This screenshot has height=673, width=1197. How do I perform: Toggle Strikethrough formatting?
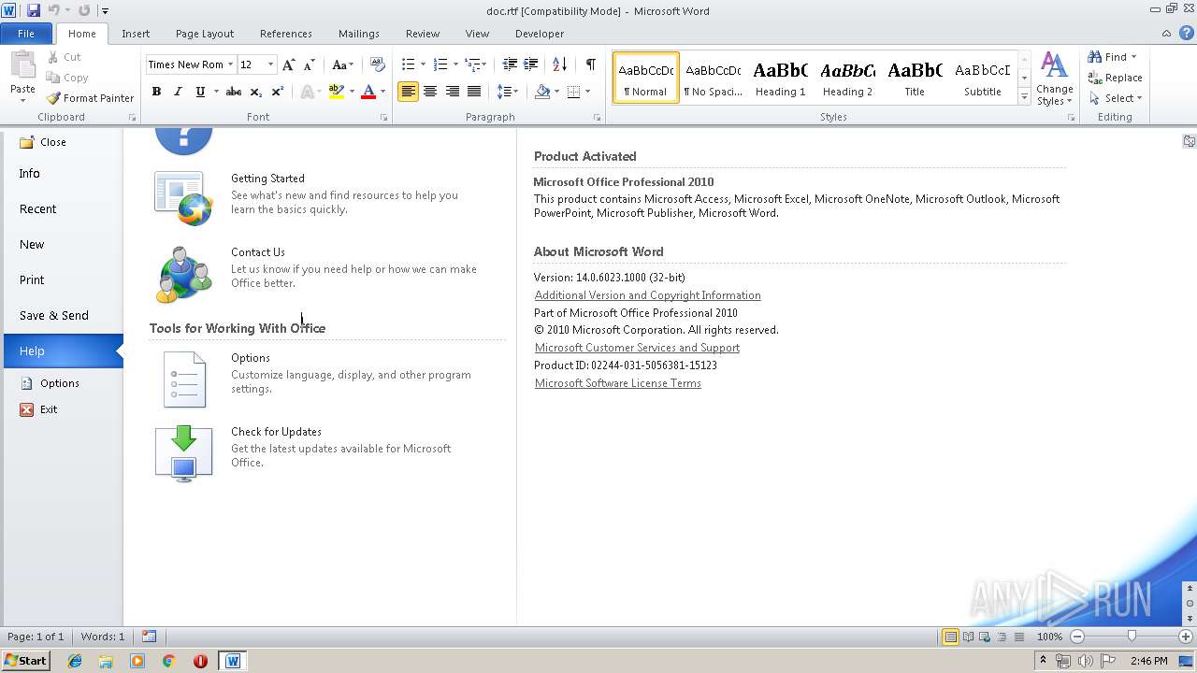pyautogui.click(x=234, y=92)
